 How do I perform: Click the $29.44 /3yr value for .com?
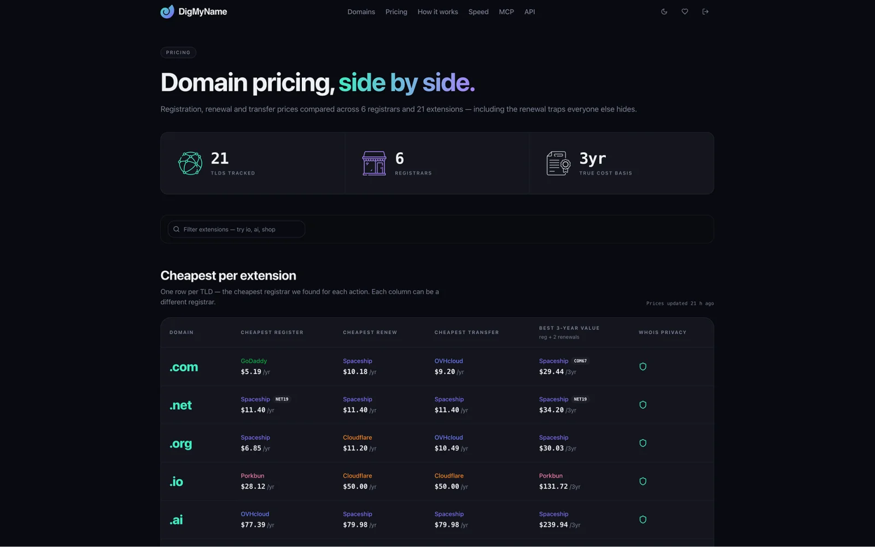point(558,372)
